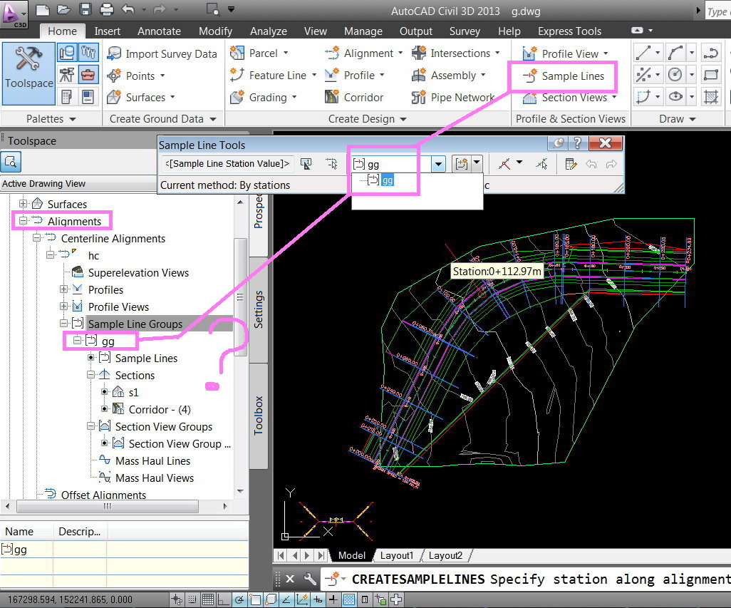Image resolution: width=731 pixels, height=608 pixels.
Task: Open the Output menu tab
Action: [x=415, y=31]
